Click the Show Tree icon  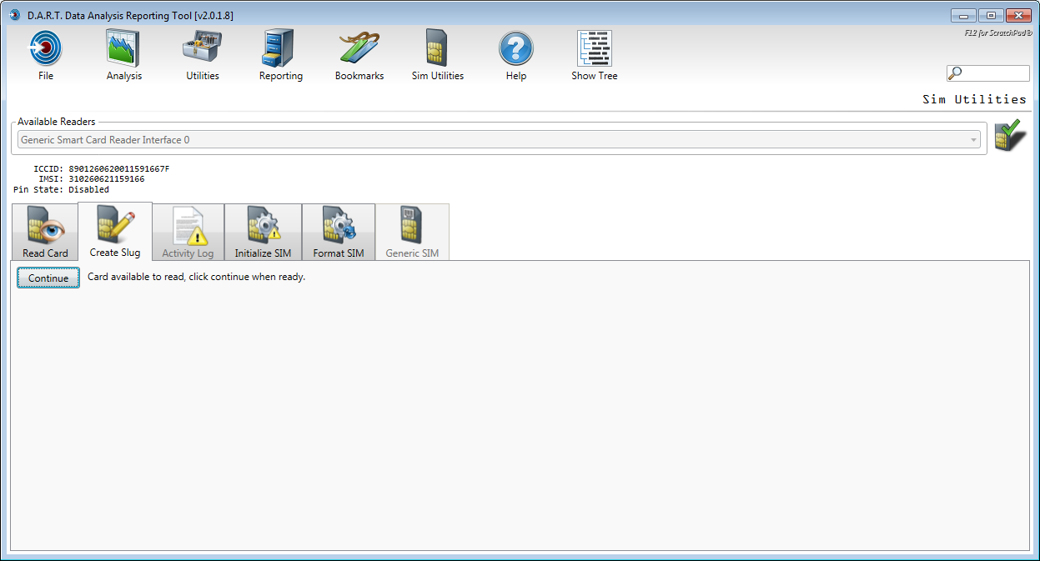point(595,48)
